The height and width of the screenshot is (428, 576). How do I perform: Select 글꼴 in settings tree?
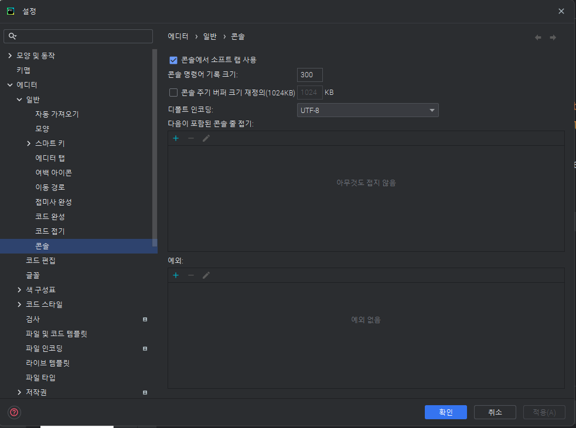tap(33, 275)
